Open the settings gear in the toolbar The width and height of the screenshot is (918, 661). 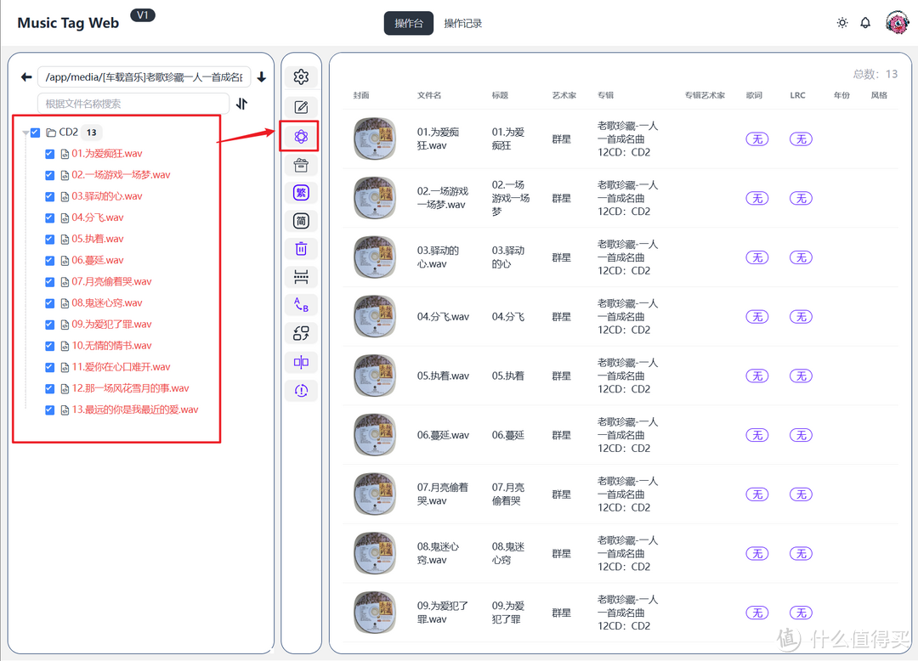[x=301, y=77]
